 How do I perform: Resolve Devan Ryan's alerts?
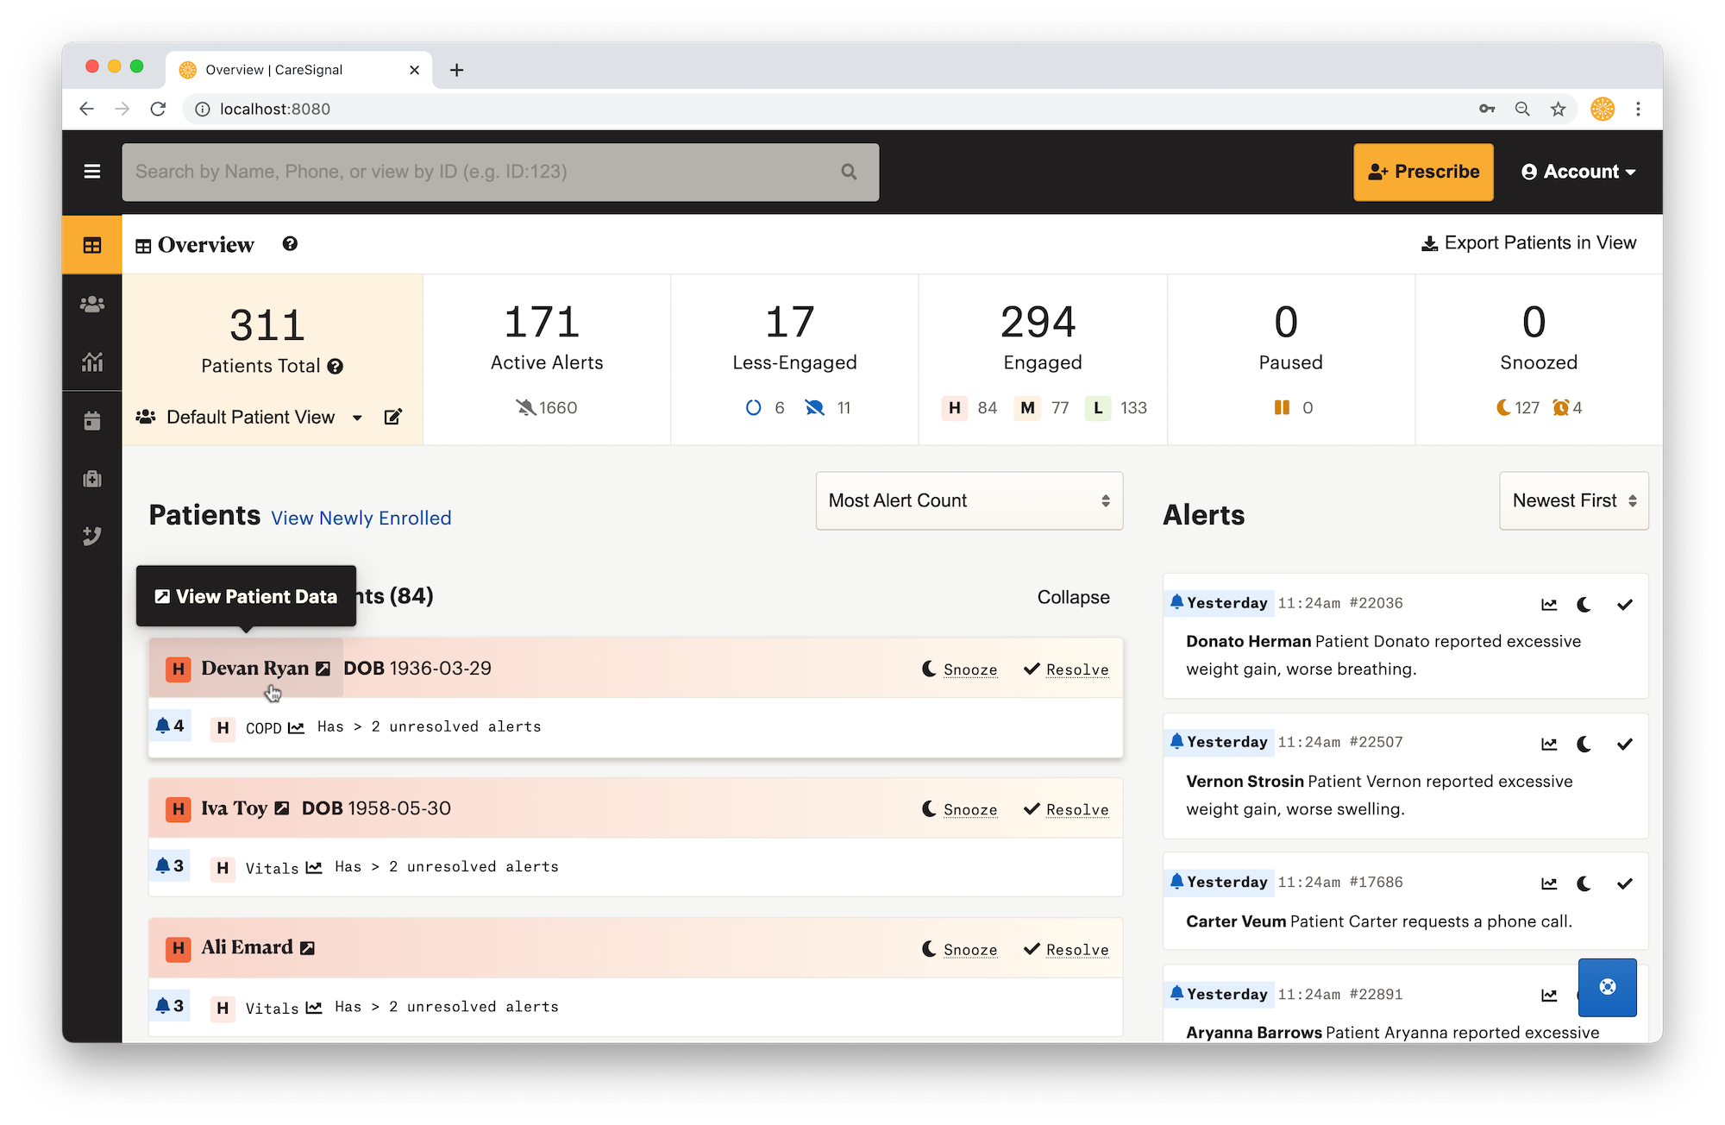1066,669
